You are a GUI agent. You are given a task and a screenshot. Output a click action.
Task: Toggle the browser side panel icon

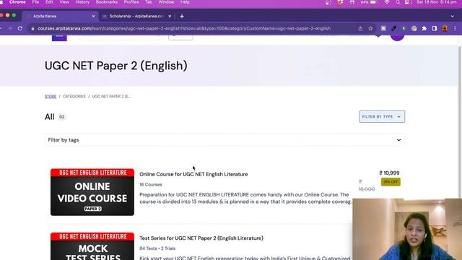(x=435, y=29)
